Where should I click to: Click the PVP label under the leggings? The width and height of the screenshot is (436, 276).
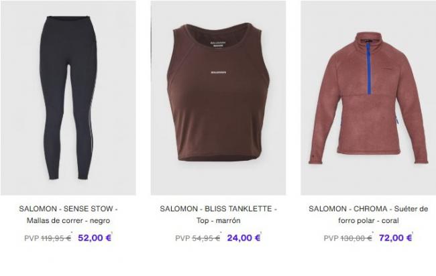[x=32, y=238]
